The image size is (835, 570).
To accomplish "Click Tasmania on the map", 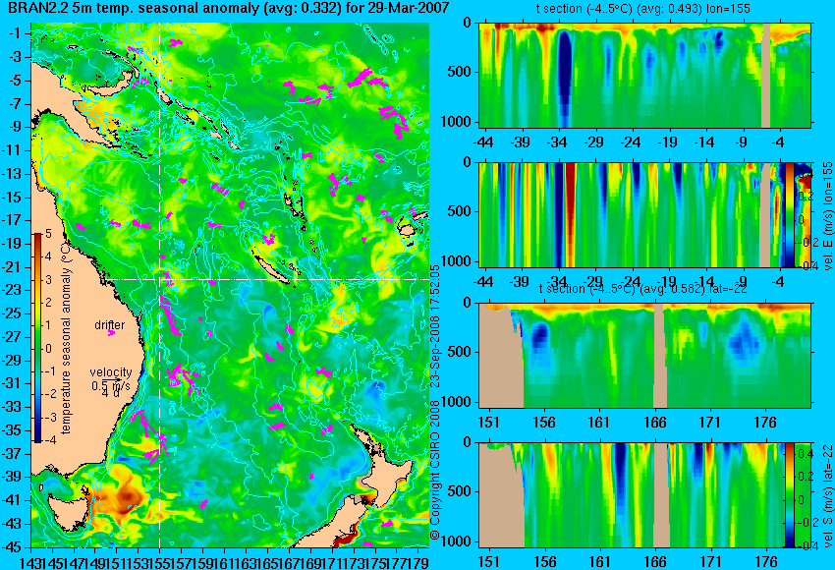I will (x=68, y=511).
